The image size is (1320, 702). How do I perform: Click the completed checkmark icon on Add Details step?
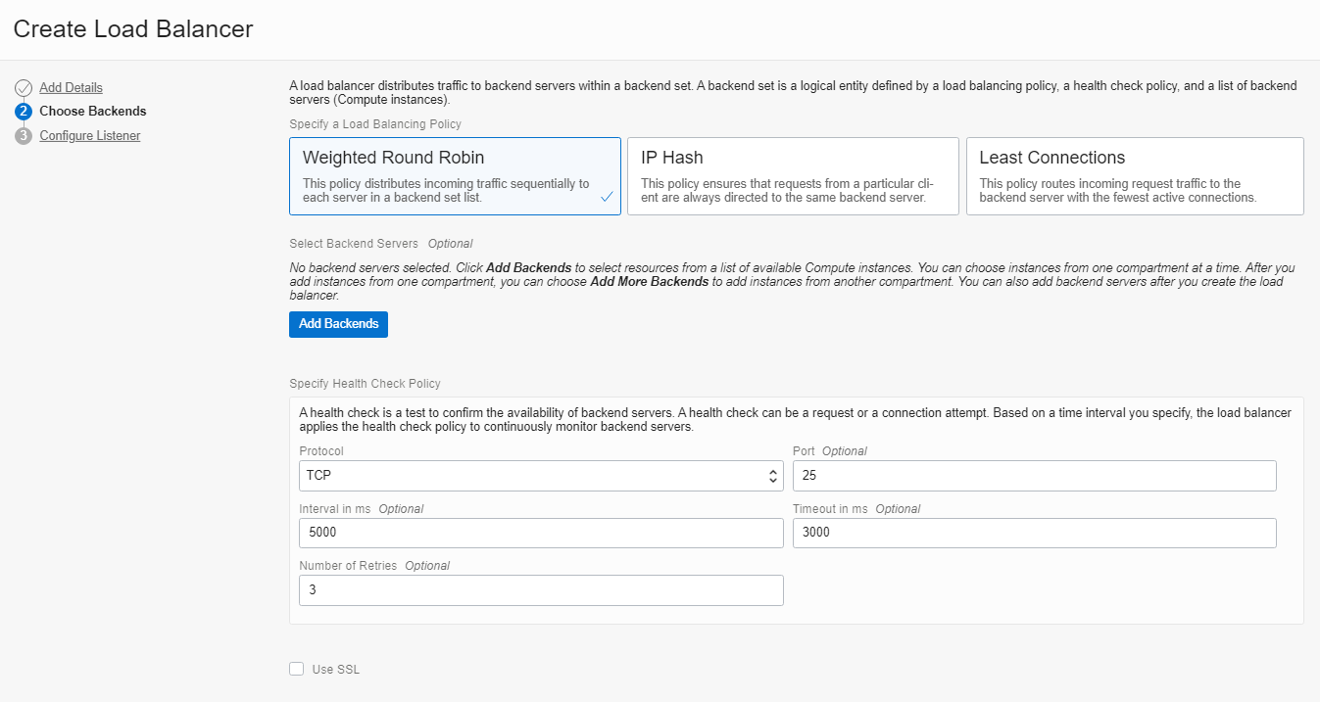(24, 86)
